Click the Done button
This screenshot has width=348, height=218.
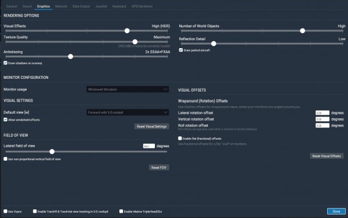point(336,212)
